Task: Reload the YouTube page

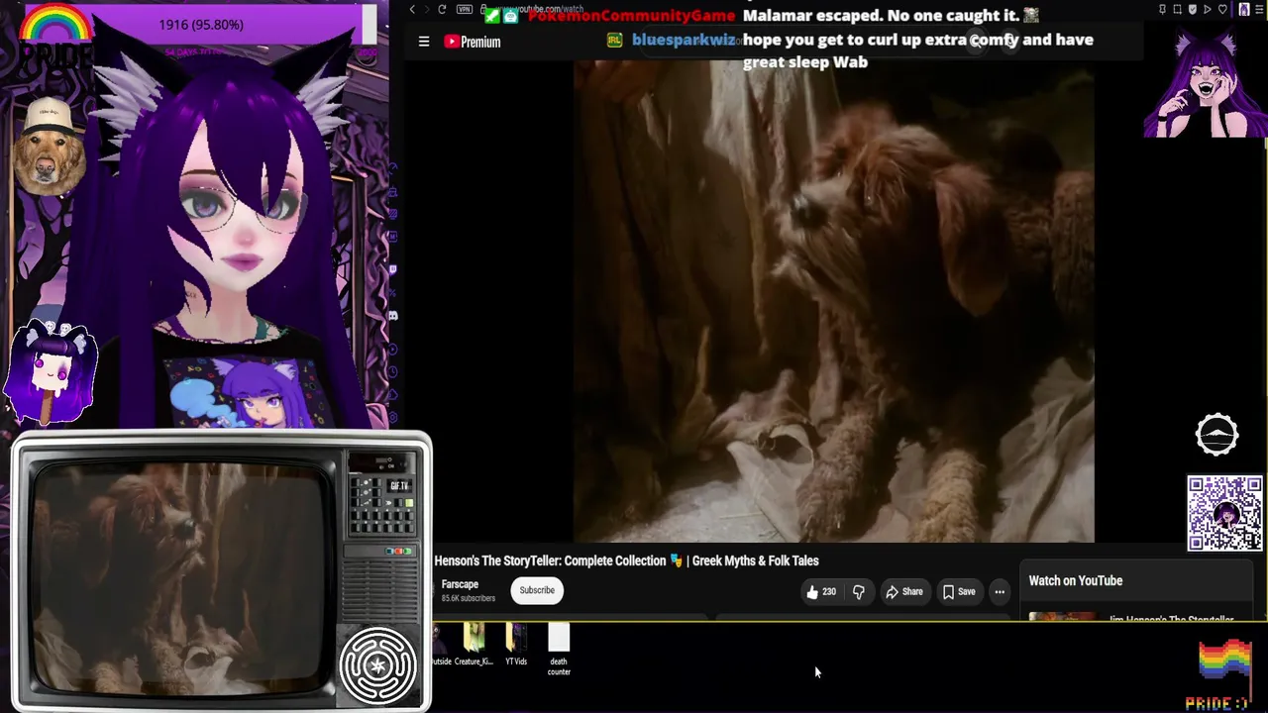Action: point(442,10)
